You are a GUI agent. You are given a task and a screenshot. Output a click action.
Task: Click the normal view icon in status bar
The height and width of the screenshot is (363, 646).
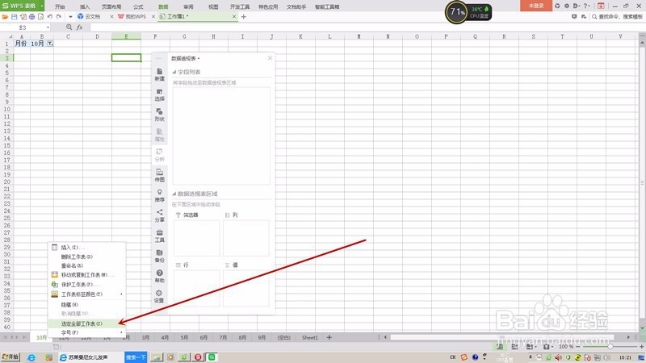click(500, 347)
